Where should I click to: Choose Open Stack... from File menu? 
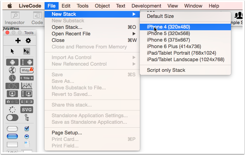point(92,27)
